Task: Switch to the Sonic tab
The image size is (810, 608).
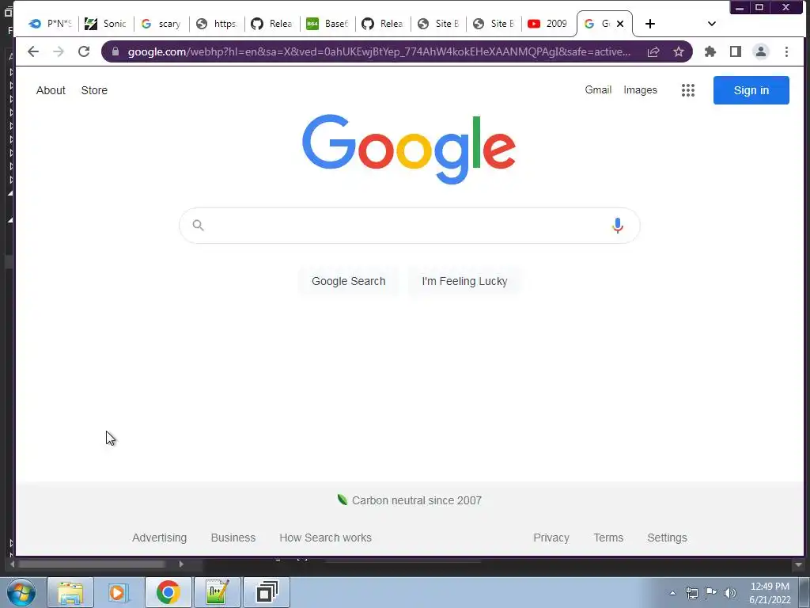Action: [x=107, y=24]
